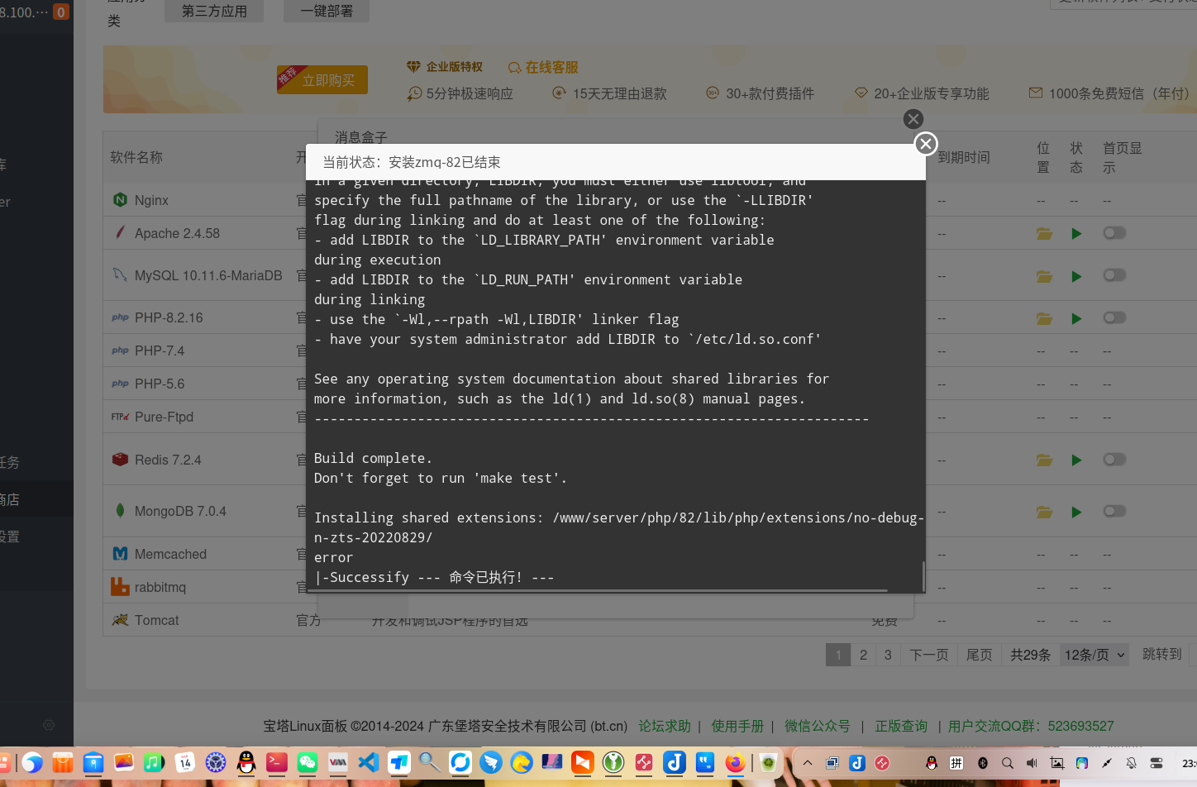Open the Redis 7.2.4 folder icon
Viewport: 1197px width, 787px height.
pos(1044,460)
